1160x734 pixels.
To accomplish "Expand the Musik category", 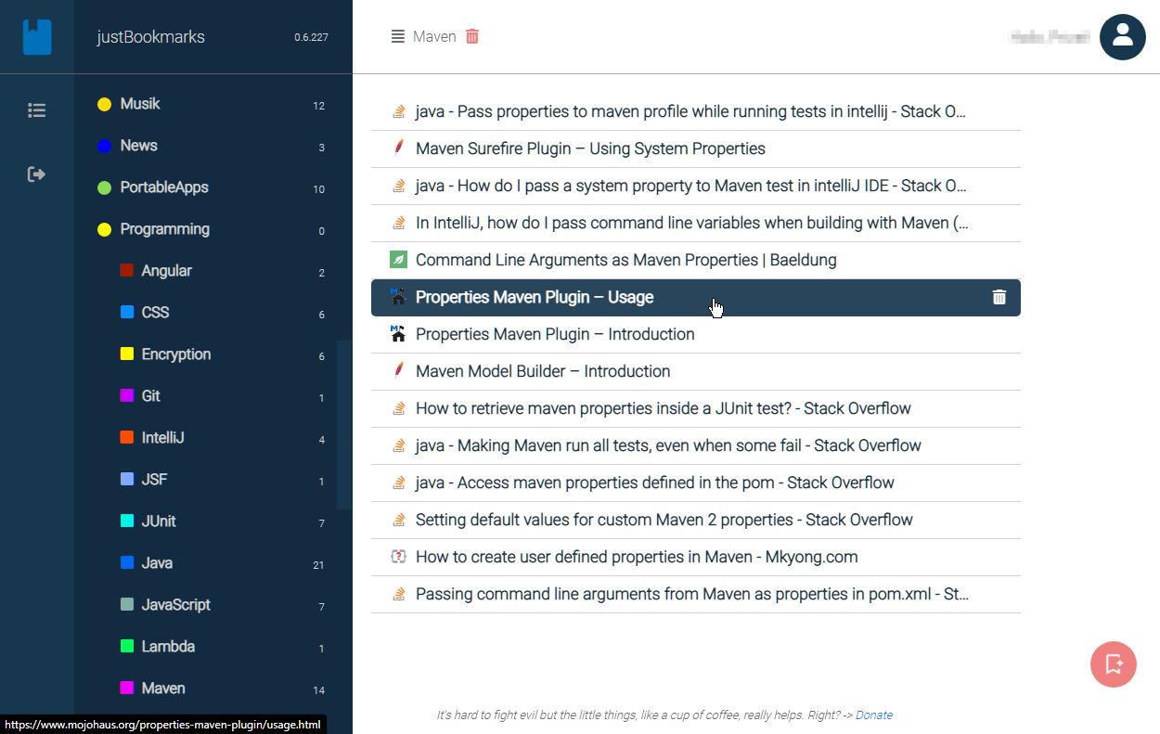I will 139,103.
